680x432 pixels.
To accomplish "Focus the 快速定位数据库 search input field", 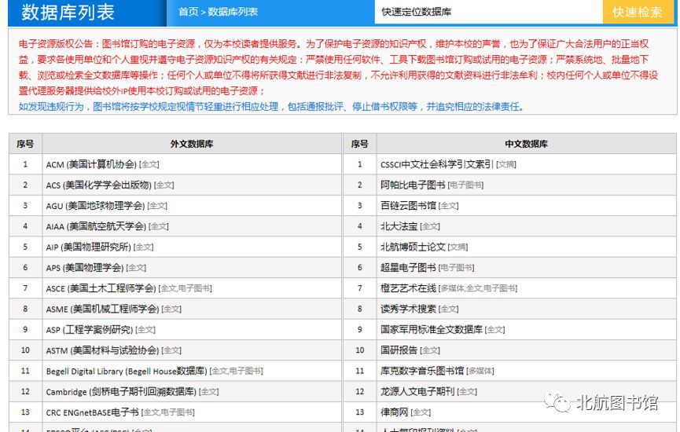I will tap(488, 12).
